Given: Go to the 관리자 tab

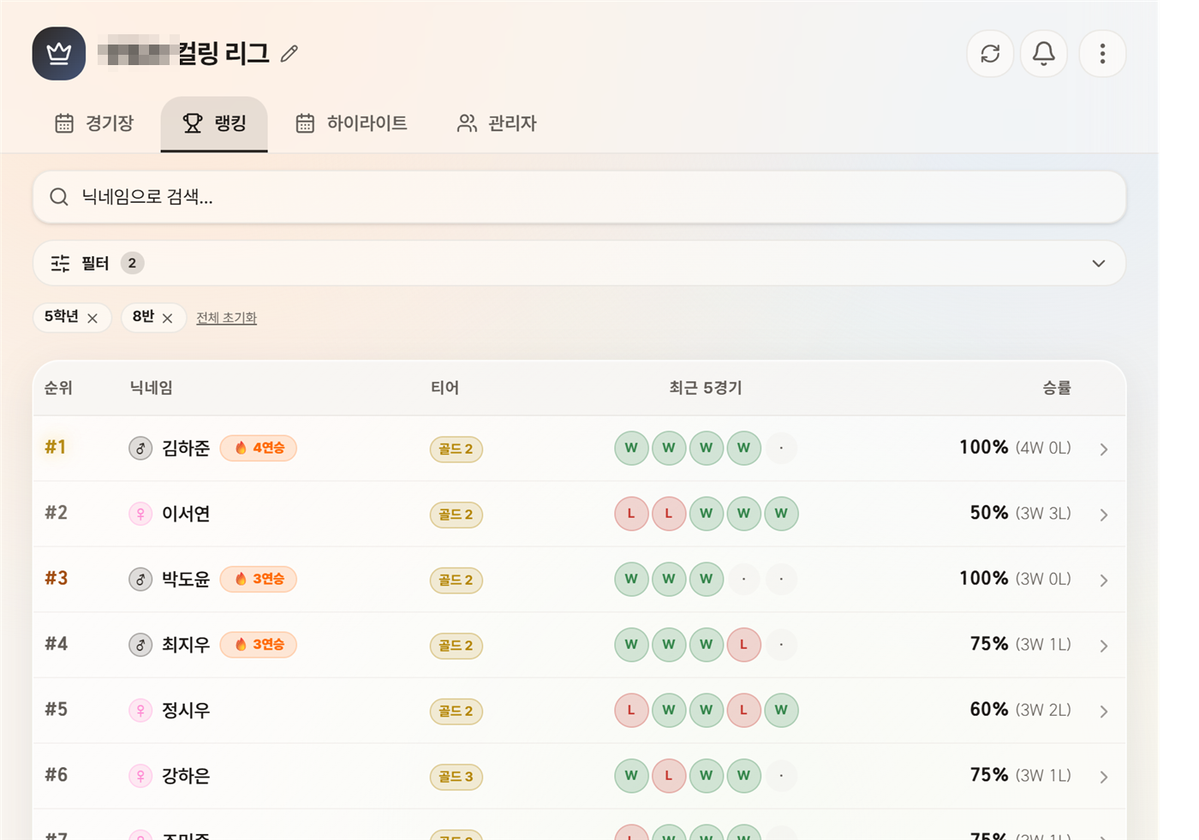Looking at the screenshot, I should 497,123.
